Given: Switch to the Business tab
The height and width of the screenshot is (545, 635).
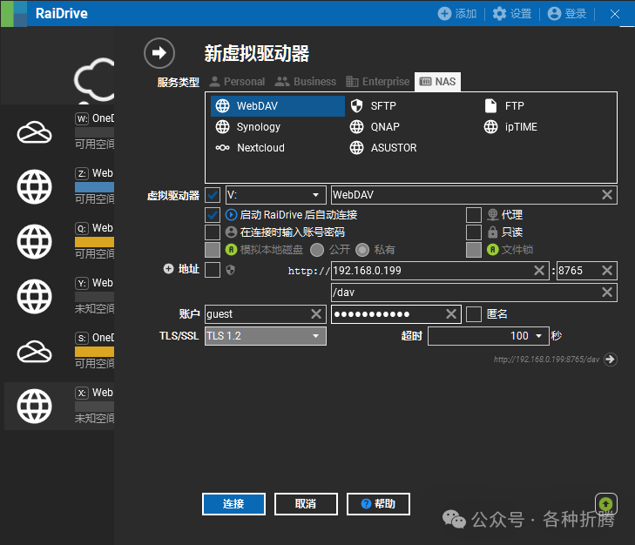Looking at the screenshot, I should 306,82.
